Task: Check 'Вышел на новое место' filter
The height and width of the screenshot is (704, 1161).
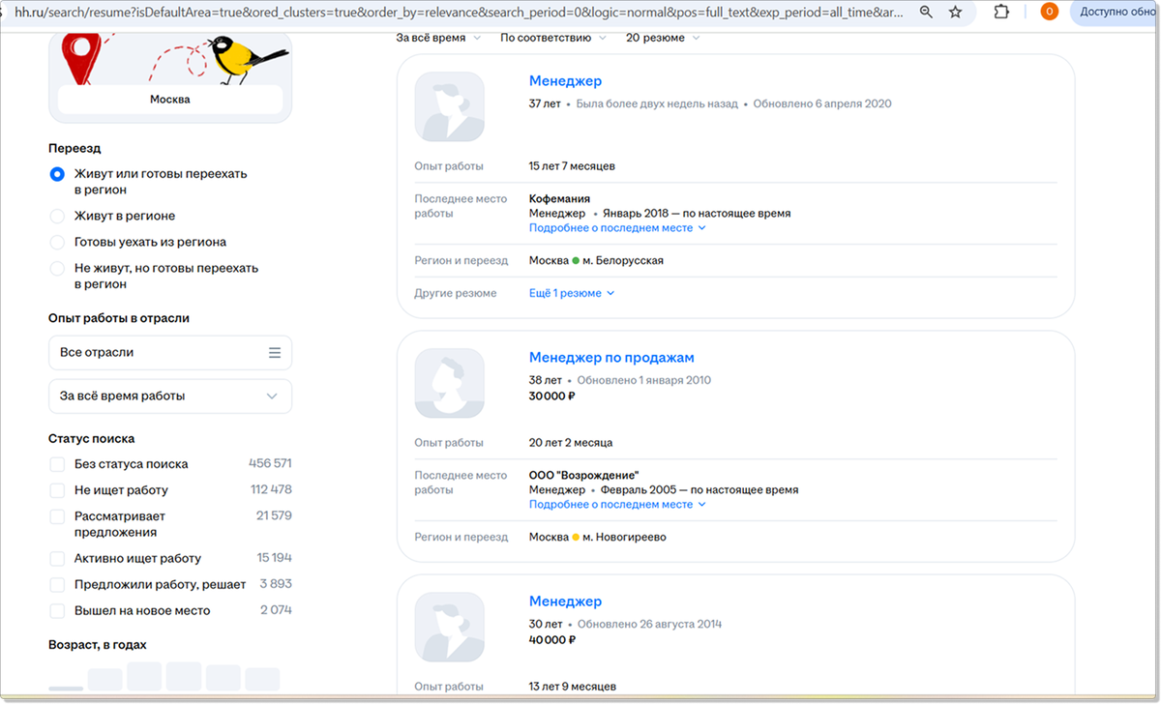Action: tap(57, 611)
